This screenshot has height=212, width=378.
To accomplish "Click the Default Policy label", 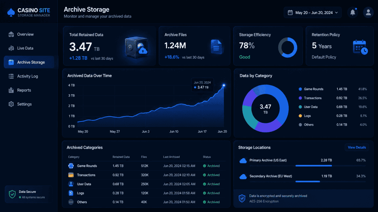I will (x=324, y=57).
